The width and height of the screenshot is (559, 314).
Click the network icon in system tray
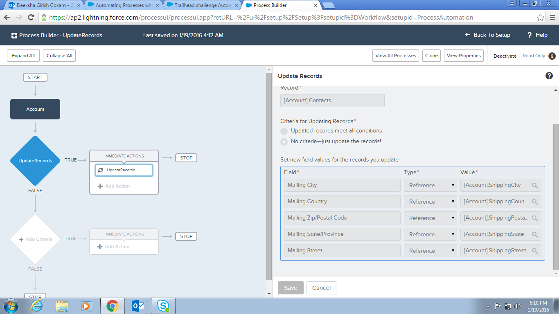tap(508, 306)
